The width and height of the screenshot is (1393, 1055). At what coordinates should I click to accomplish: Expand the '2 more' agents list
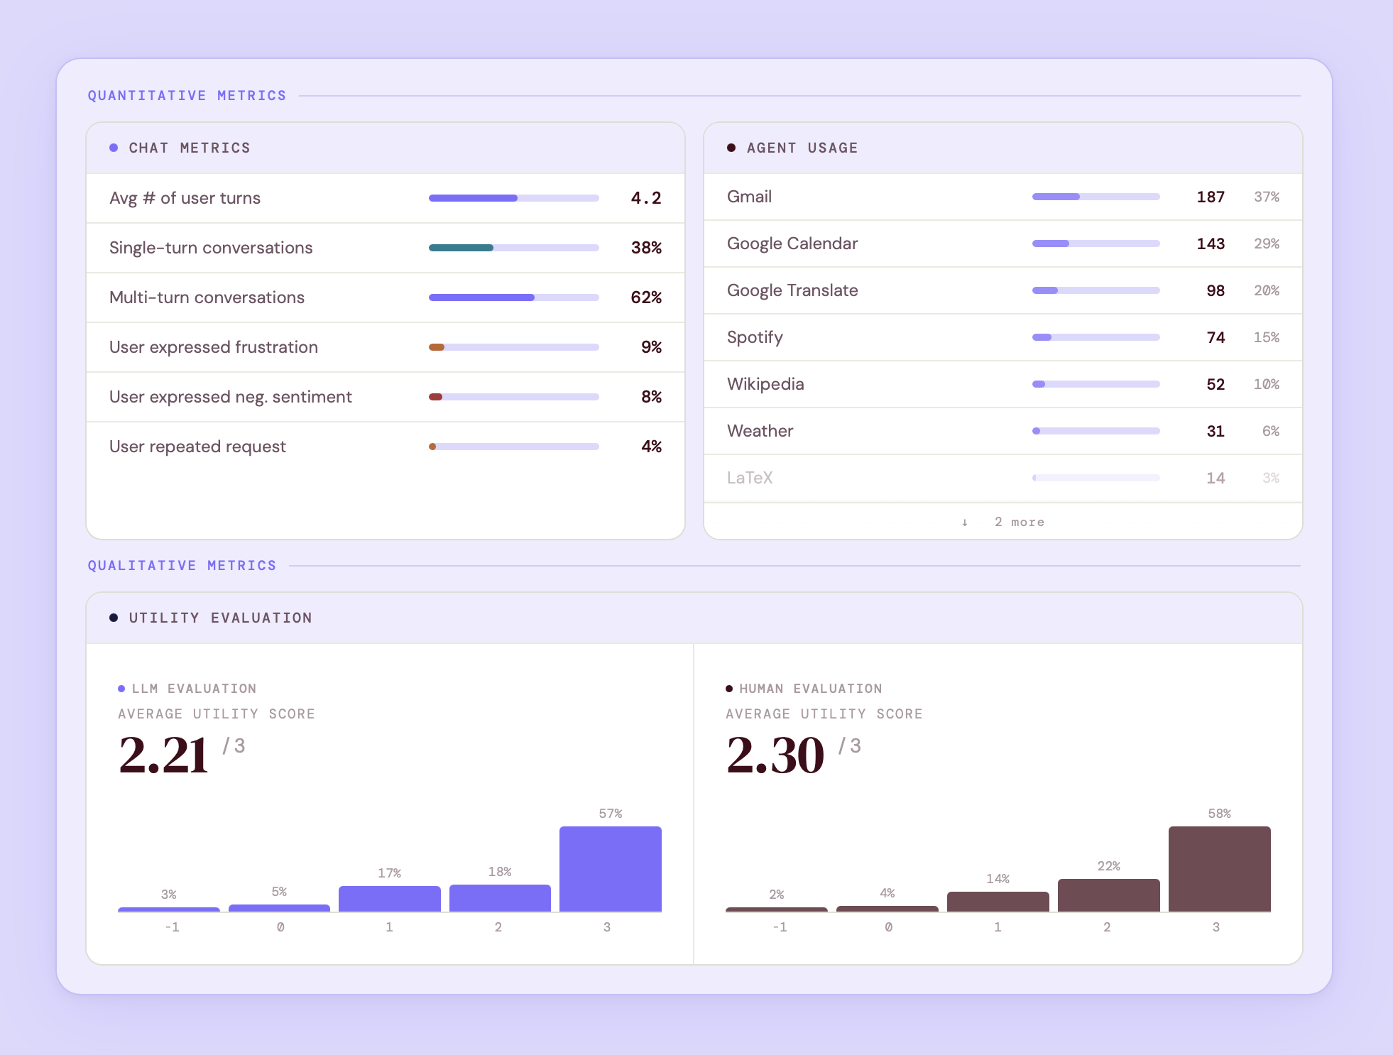(x=1019, y=522)
